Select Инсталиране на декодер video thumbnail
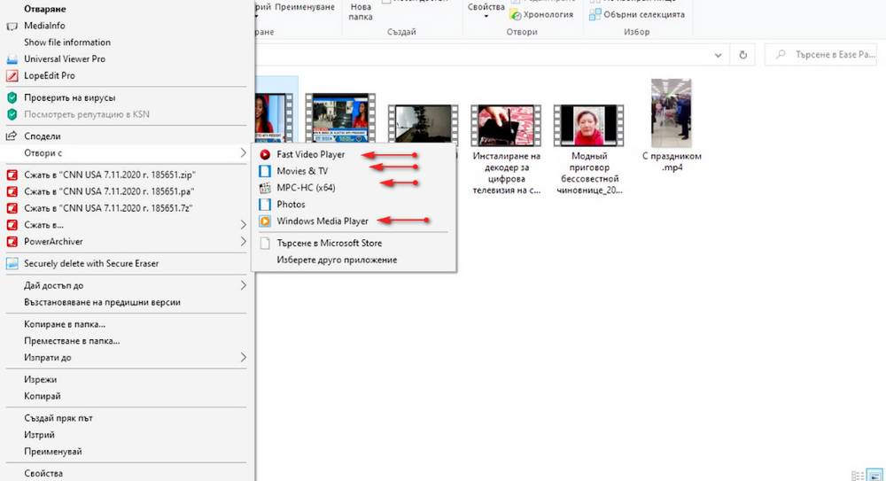This screenshot has height=481, width=886. click(x=506, y=125)
